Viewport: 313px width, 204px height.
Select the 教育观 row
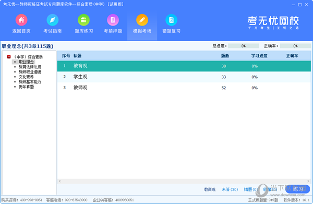pos(184,66)
